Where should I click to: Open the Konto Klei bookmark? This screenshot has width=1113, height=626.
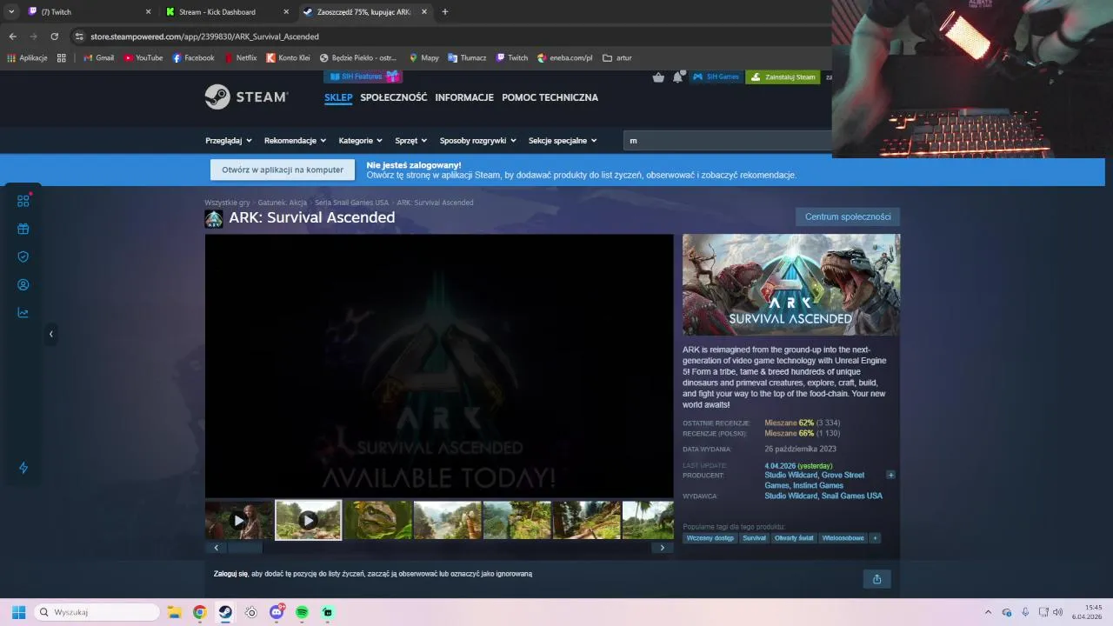tap(288, 58)
